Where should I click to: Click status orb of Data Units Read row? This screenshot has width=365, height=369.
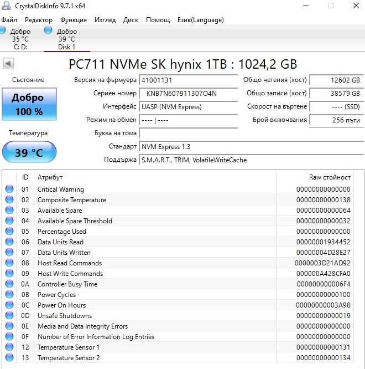point(9,242)
